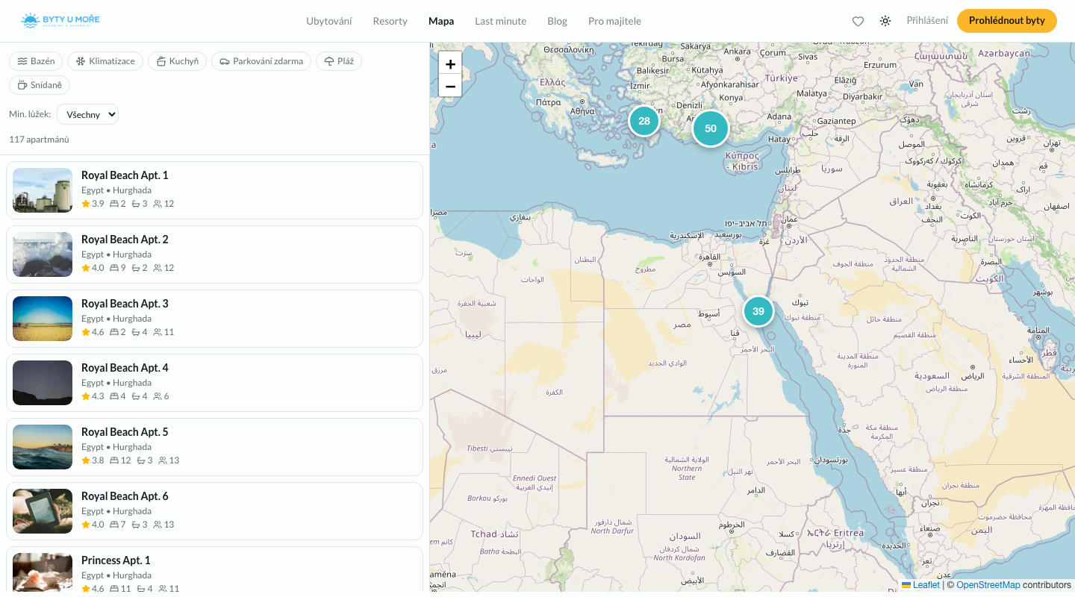Click the Royal Beach Apt. 4 night-sky thumbnail

pyautogui.click(x=43, y=383)
